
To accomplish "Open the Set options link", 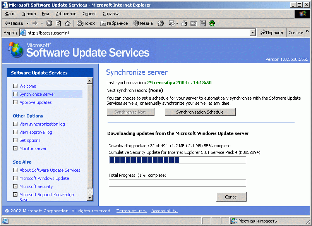I will coord(30,140).
